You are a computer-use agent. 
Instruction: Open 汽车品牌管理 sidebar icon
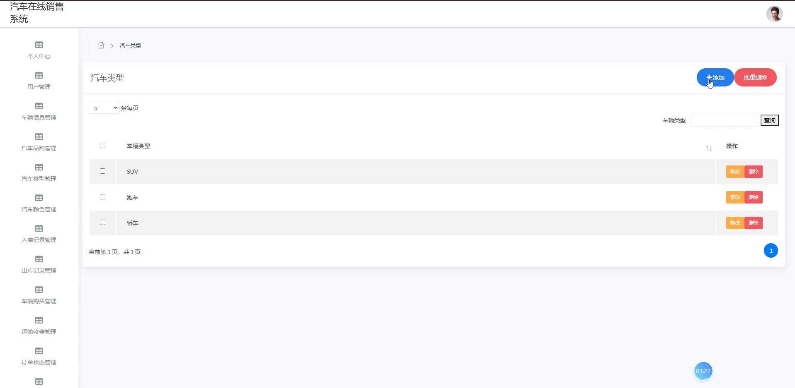[39, 137]
